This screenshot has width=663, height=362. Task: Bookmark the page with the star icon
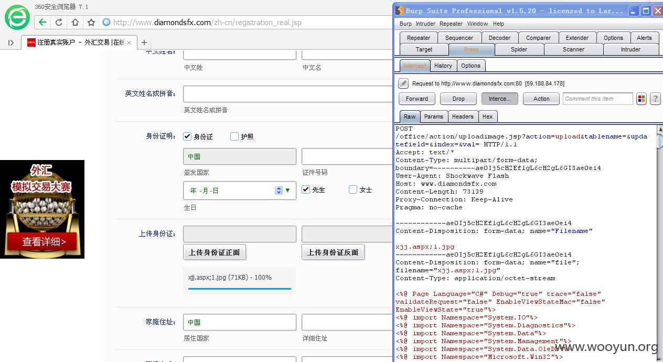point(91,22)
